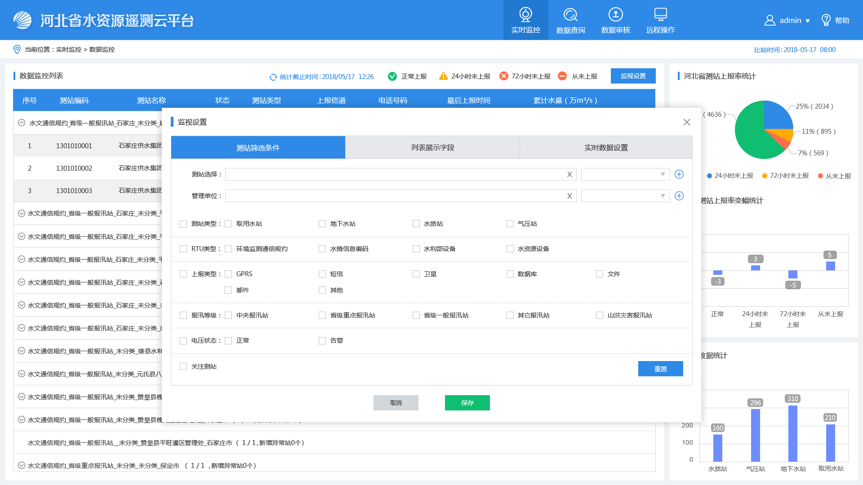Click the 24小时未上报 warning triangle icon
863x485 pixels.
tap(443, 76)
